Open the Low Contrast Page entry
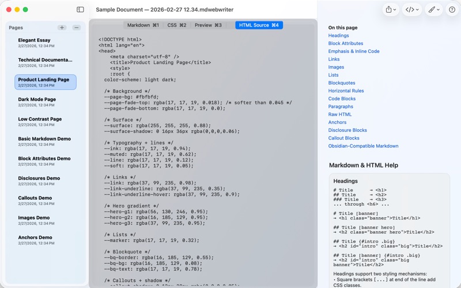Viewport: 461px width, 288px height. pos(46,122)
